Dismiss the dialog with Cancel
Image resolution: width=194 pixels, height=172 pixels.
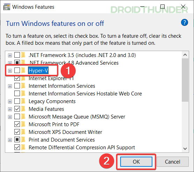pyautogui.click(x=173, y=162)
